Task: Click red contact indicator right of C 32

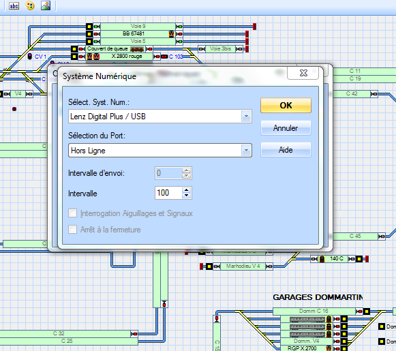Action: coord(134,334)
